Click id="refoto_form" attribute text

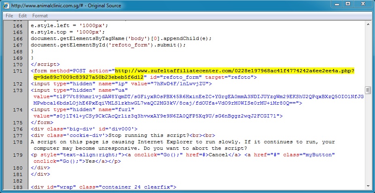176,77
